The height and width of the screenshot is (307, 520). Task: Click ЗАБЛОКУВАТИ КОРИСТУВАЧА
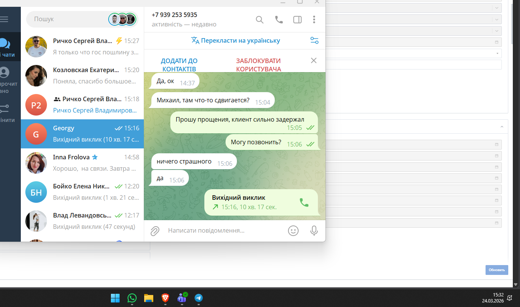point(258,65)
